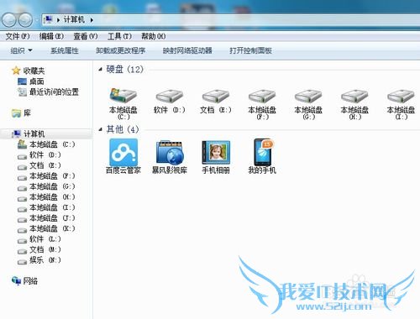Open the 文档 (E:) drive icon

click(216, 96)
